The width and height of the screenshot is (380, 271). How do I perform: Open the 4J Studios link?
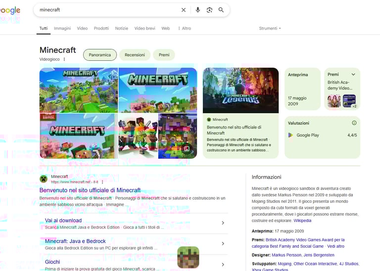pos(349,264)
